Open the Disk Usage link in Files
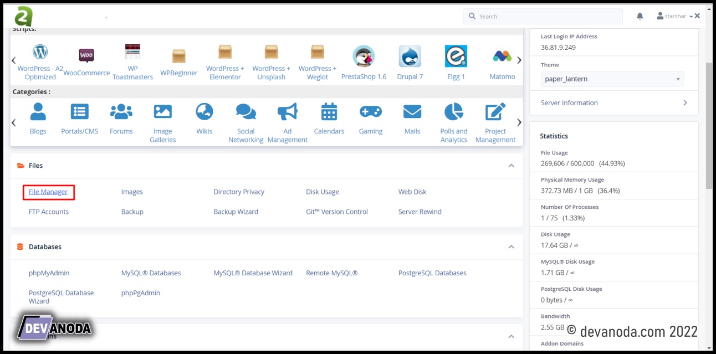 pyautogui.click(x=323, y=192)
